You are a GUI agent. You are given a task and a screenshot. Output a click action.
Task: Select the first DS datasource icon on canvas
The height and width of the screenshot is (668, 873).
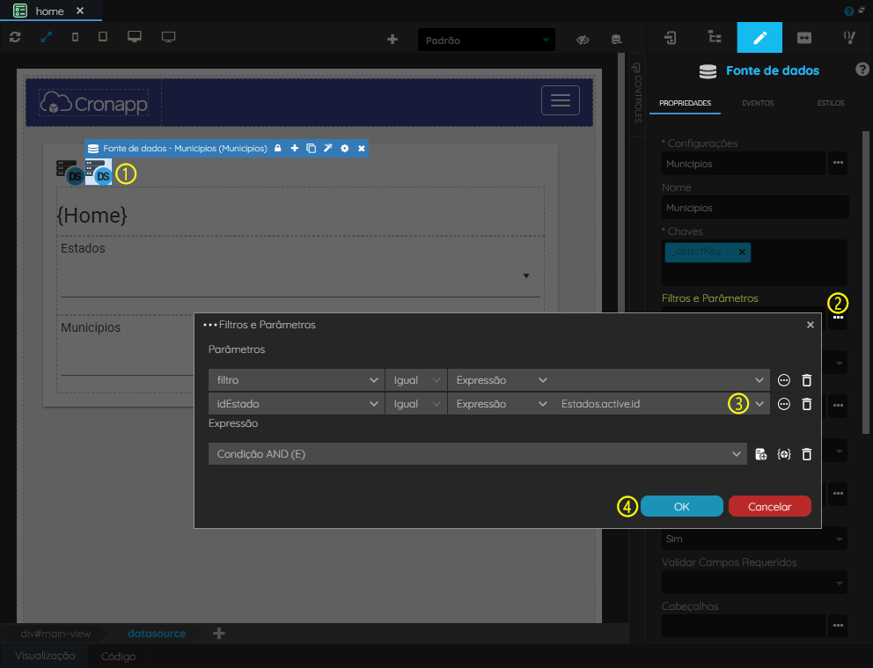coord(70,172)
